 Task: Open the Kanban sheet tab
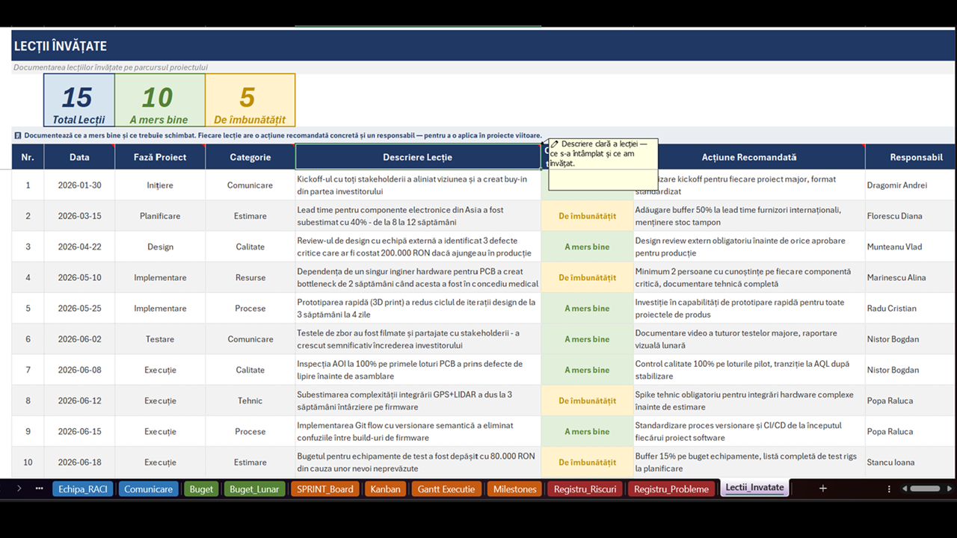coord(385,489)
